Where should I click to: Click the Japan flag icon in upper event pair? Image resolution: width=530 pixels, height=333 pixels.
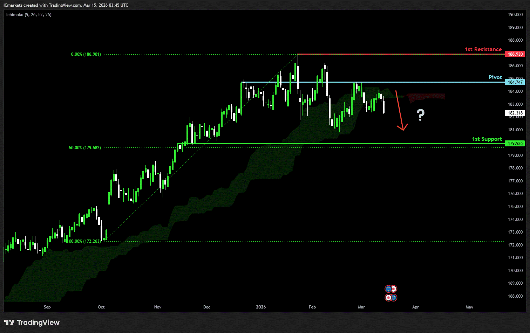point(394,289)
